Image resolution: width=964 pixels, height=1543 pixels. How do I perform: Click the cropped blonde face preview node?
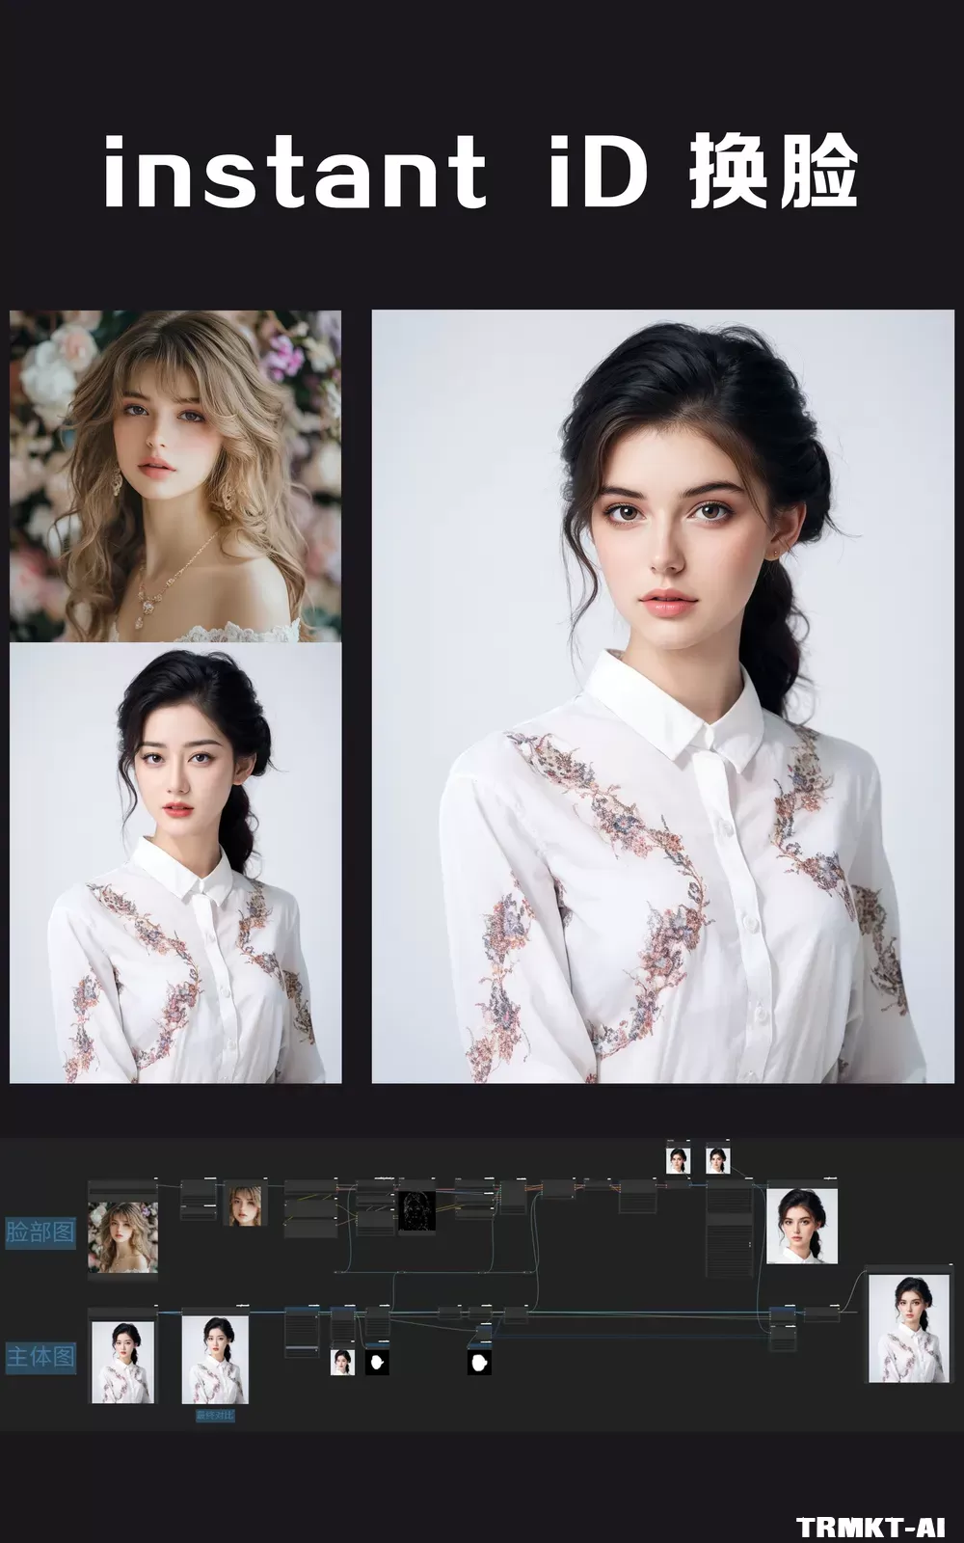click(x=244, y=1206)
